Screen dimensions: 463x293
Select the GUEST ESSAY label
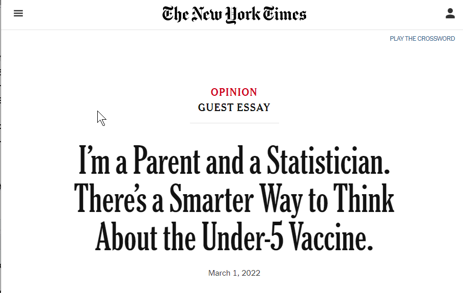(x=234, y=108)
